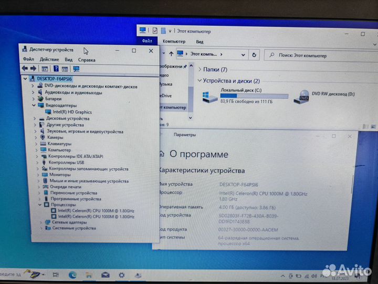
Task: Select the first Intel Celeron CPU 1000M entry
Action: [x=96, y=210]
